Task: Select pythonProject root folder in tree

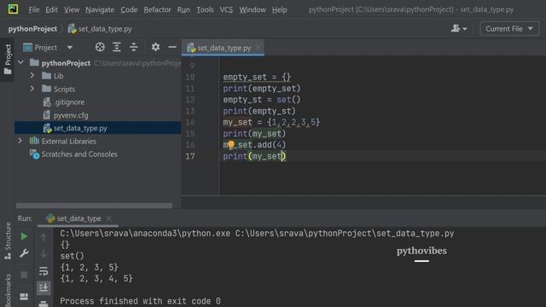Action: pyautogui.click(x=66, y=63)
